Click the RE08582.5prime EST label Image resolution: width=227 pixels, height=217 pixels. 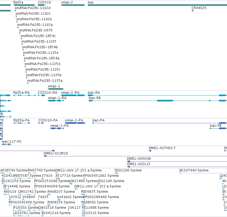click(95, 202)
